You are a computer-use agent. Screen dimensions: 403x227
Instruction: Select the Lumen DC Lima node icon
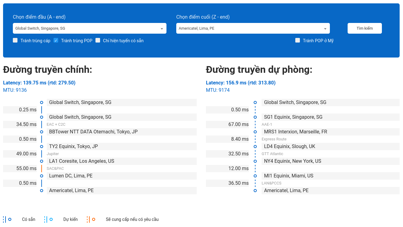pos(42,176)
